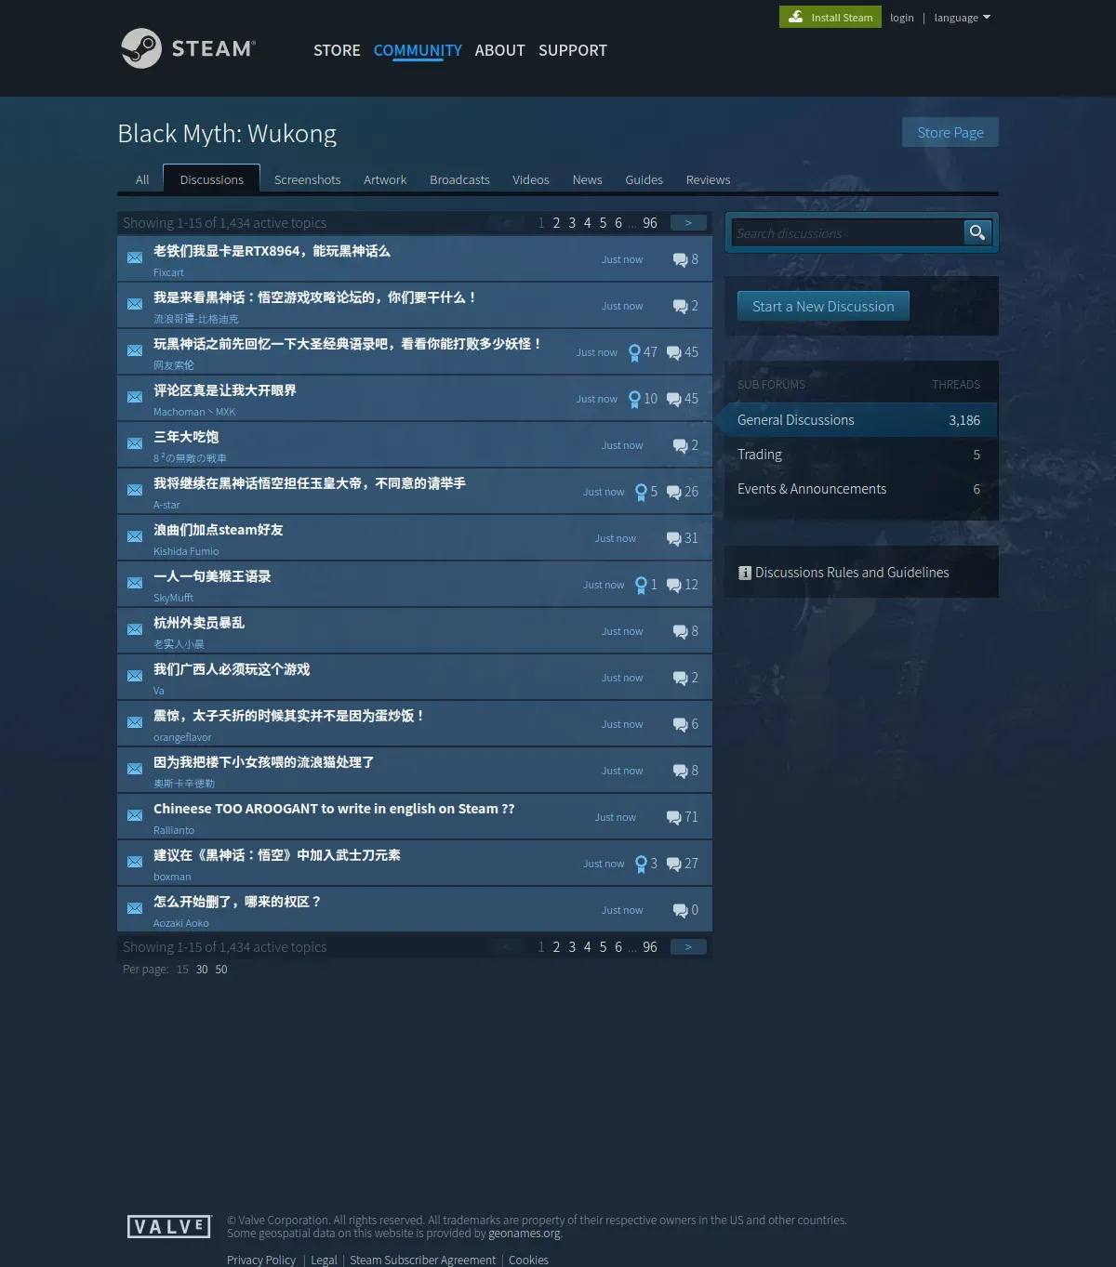Switch to the Screenshots tab
1116x1267 pixels.
pyautogui.click(x=307, y=179)
